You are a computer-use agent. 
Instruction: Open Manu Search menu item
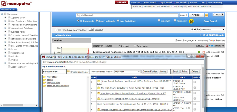click(150, 2)
